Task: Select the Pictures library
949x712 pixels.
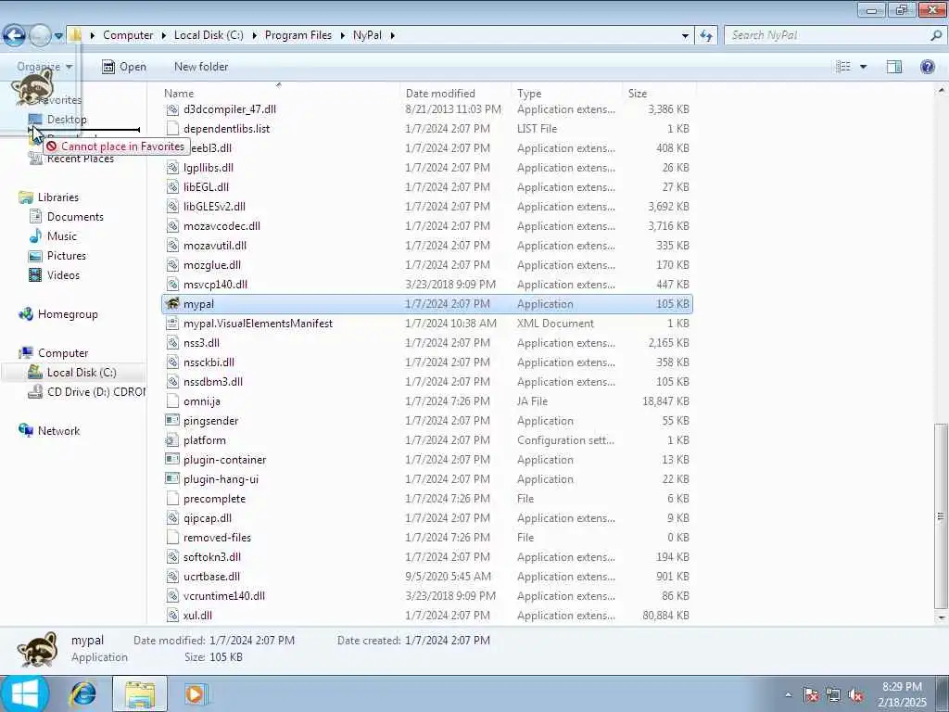Action: pos(67,256)
